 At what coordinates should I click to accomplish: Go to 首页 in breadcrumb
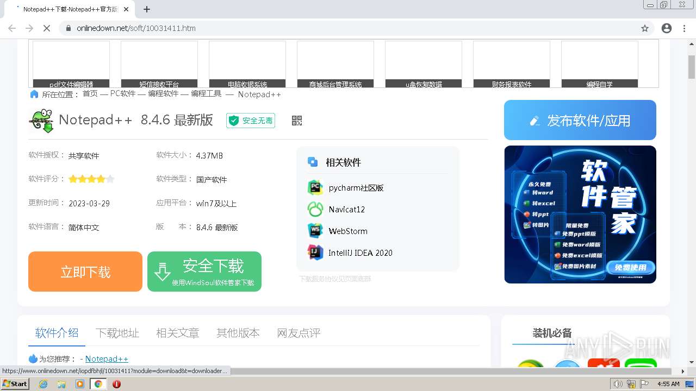pos(90,93)
